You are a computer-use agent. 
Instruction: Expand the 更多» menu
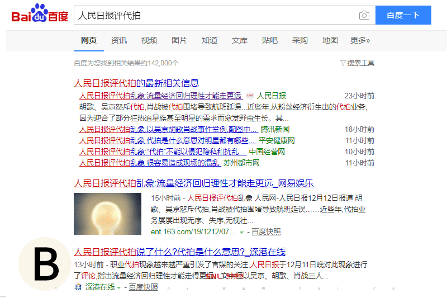click(360, 40)
